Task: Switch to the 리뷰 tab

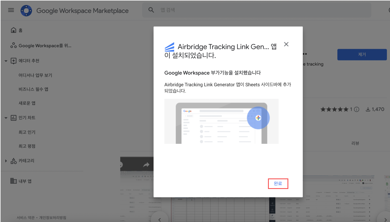Action: (x=355, y=143)
